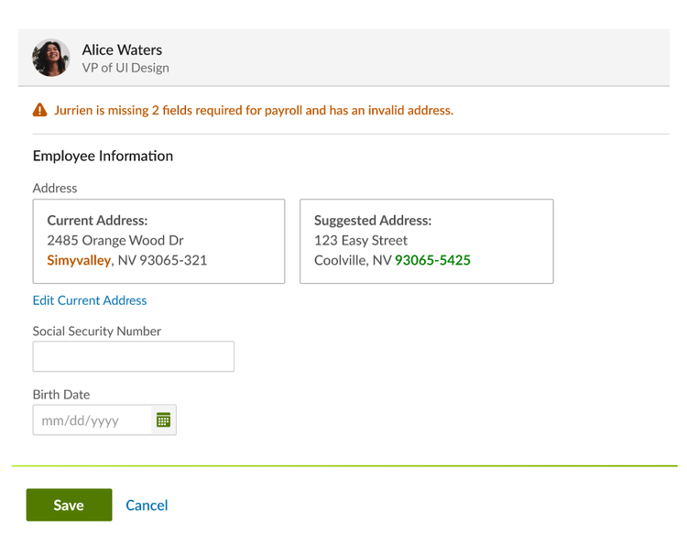The width and height of the screenshot is (687, 544).
Task: Click the highlighted Simyvalley city text
Action: pyautogui.click(x=79, y=261)
